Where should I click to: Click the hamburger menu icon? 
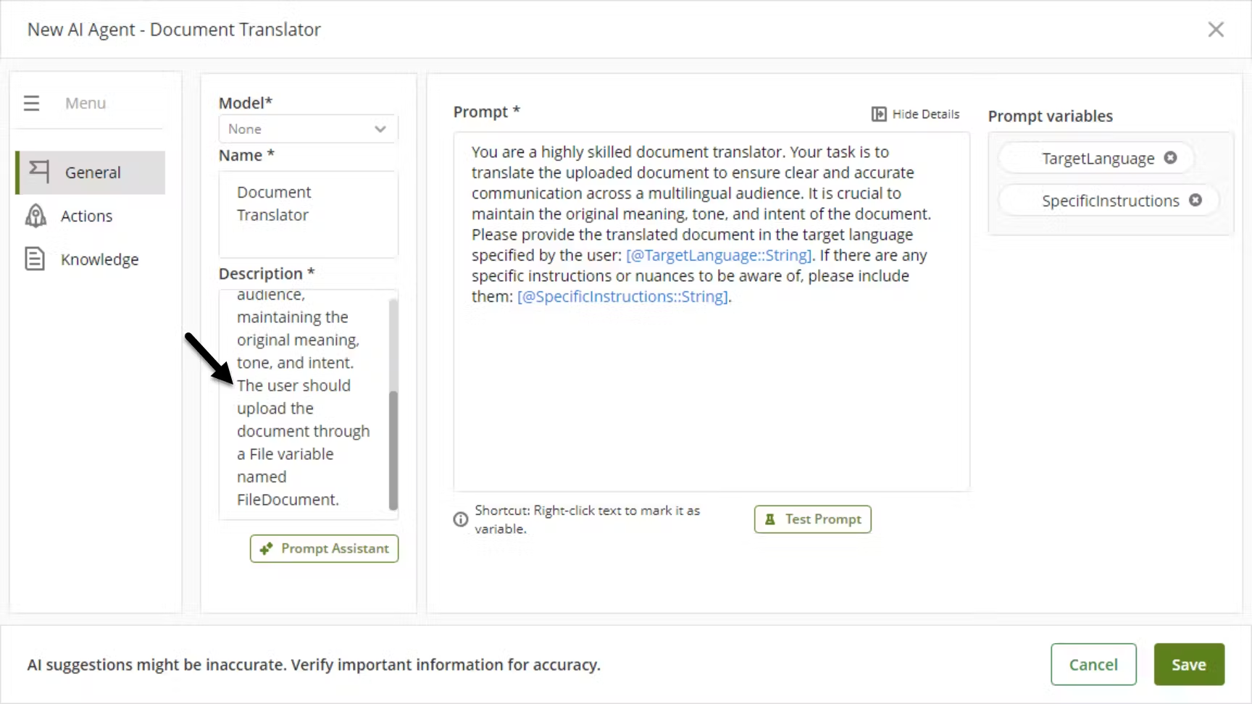(x=31, y=103)
